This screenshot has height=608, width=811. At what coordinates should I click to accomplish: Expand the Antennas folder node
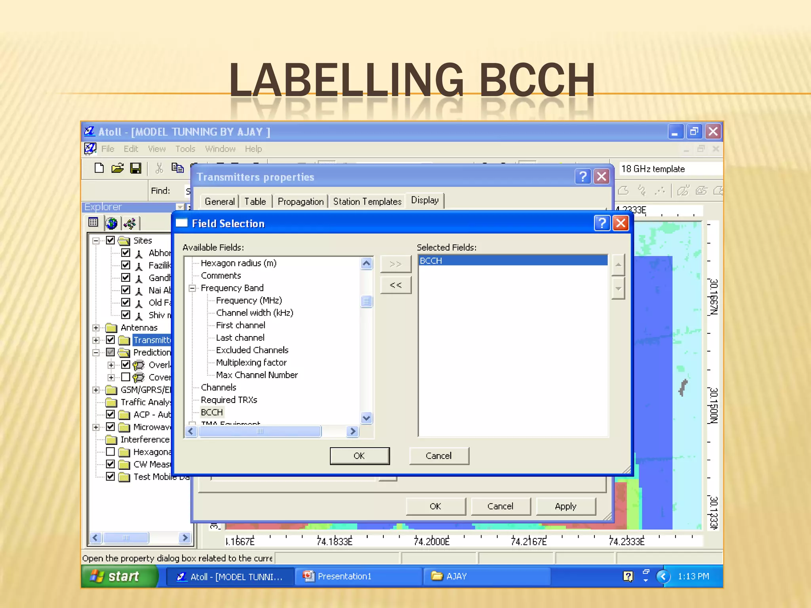[96, 328]
